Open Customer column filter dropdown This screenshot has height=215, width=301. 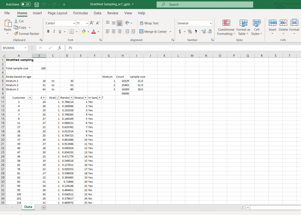[x=30, y=98]
